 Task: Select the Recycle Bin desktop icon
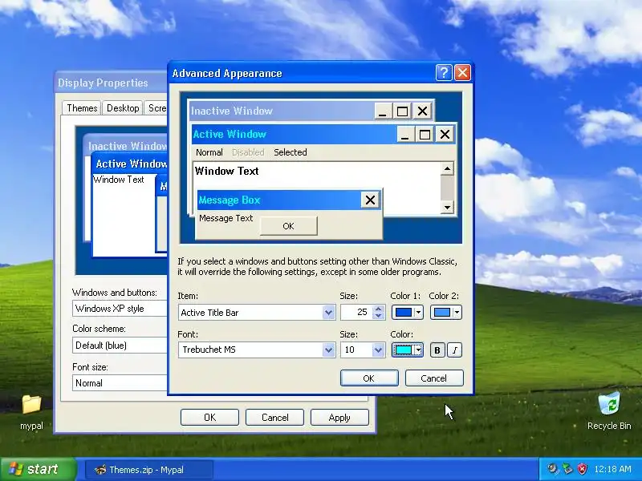point(609,411)
